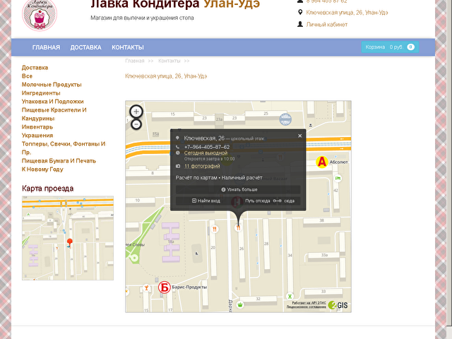452x339 pixels.
Task: Click the camera icon beside 11 фотографий
Action: point(178,166)
